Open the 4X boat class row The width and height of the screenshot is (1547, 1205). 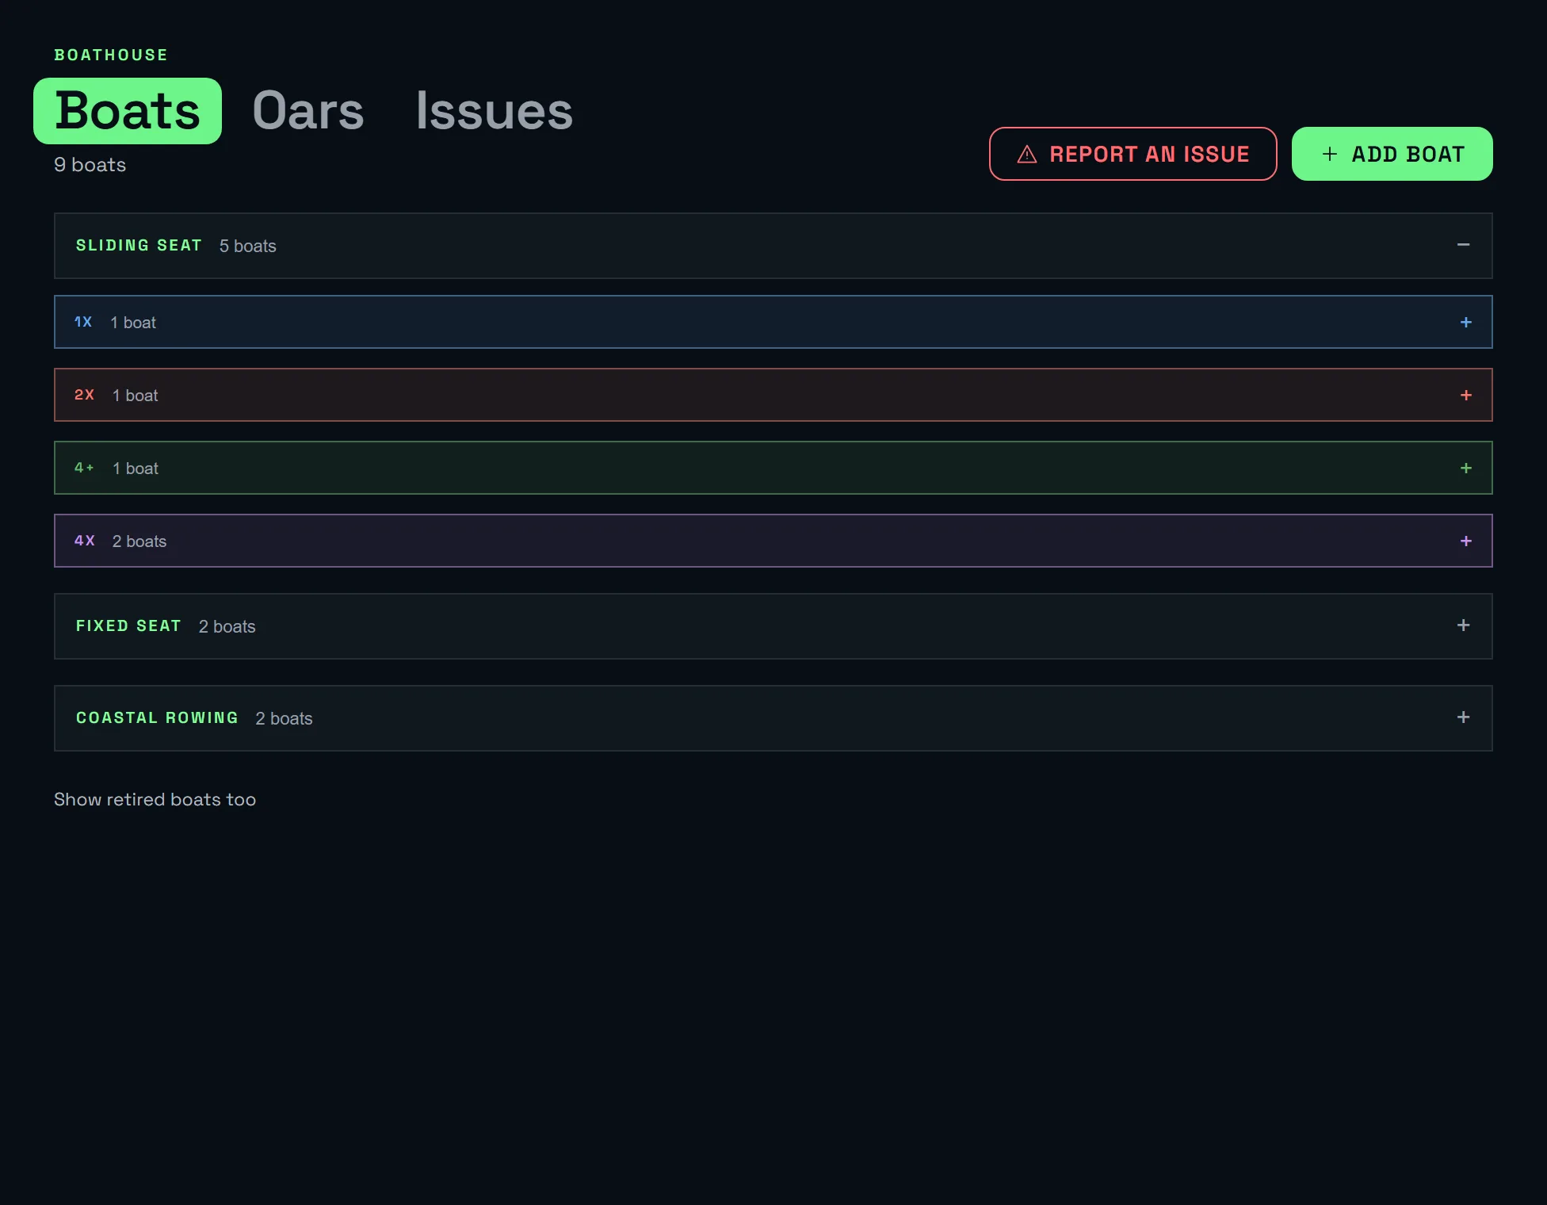(x=773, y=541)
